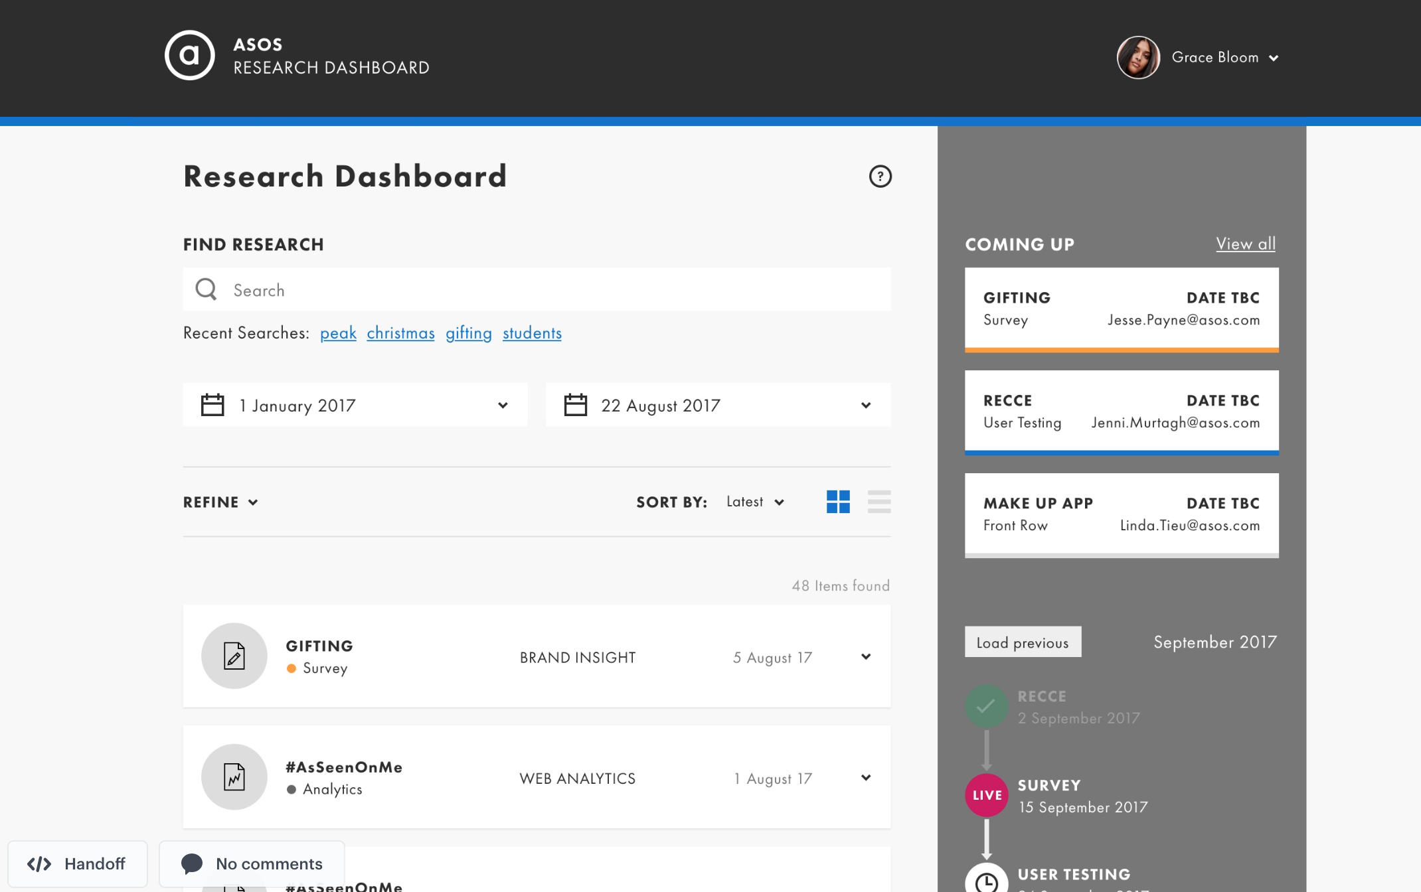Click the green Recce completed checkmark
Viewport: 1421px width, 892px height.
click(x=986, y=706)
